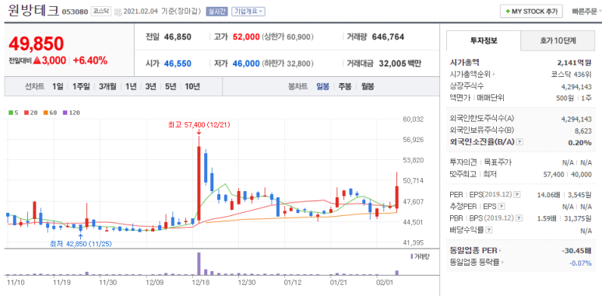The image size is (602, 296).
Task: Click the green plus icon in MY STOCK 추가
Action: click(509, 12)
